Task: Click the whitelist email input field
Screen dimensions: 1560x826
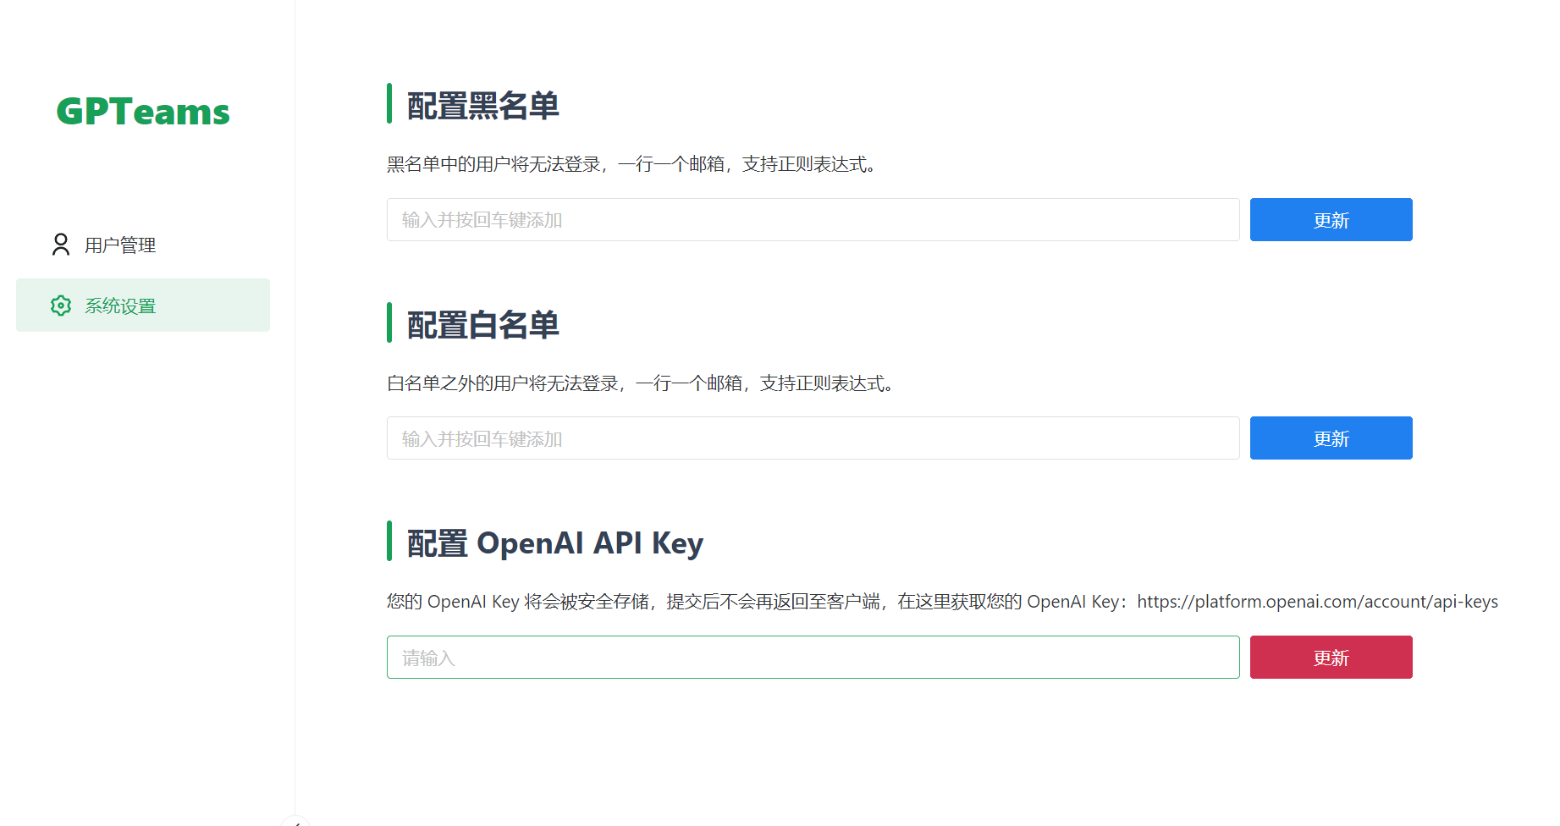Action: [x=813, y=438]
